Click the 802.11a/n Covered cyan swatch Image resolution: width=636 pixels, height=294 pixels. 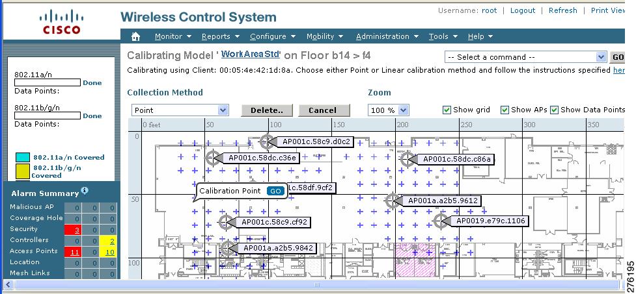tap(23, 157)
